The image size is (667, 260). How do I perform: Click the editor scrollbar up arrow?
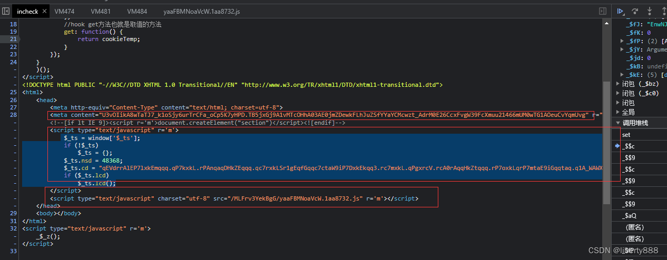(606, 24)
